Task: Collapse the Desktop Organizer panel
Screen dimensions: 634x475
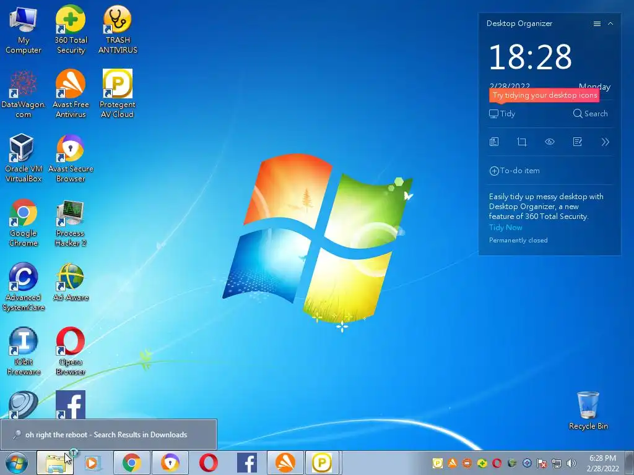Action: pos(610,24)
